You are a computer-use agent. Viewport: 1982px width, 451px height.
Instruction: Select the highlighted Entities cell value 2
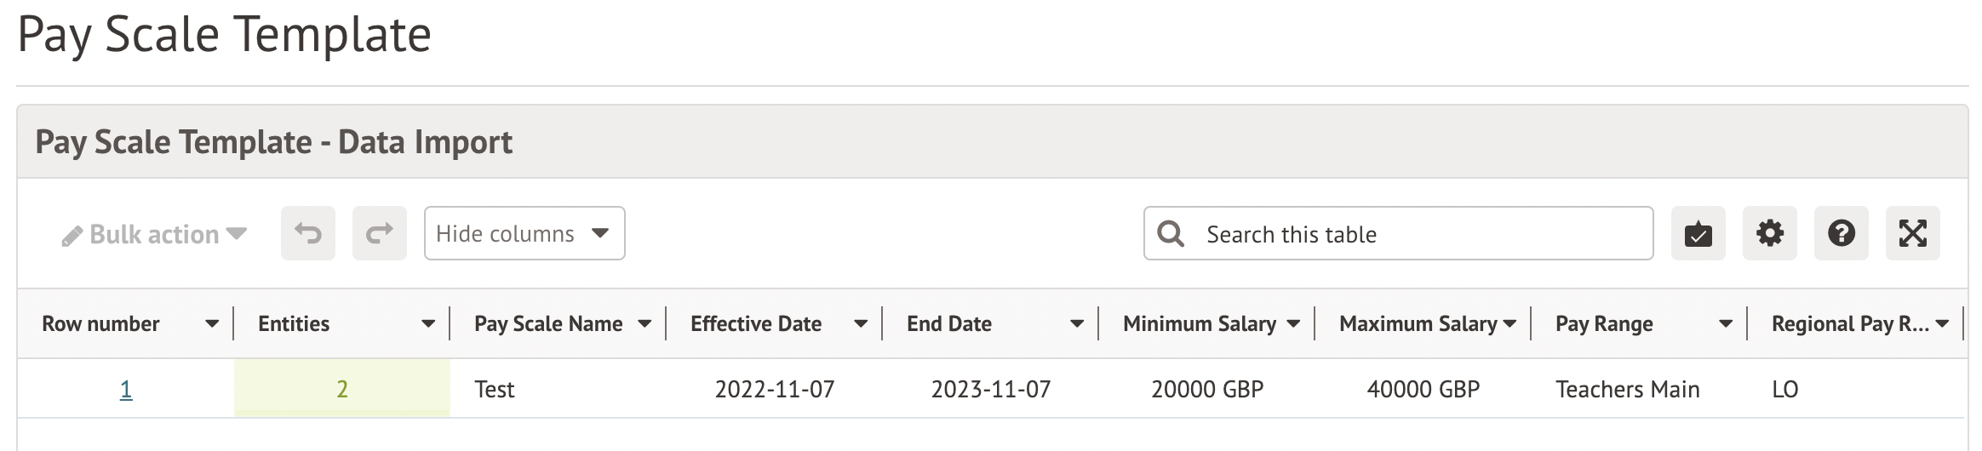click(342, 389)
